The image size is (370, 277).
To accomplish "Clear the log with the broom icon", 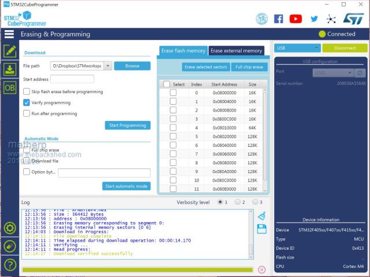I will click(261, 216).
